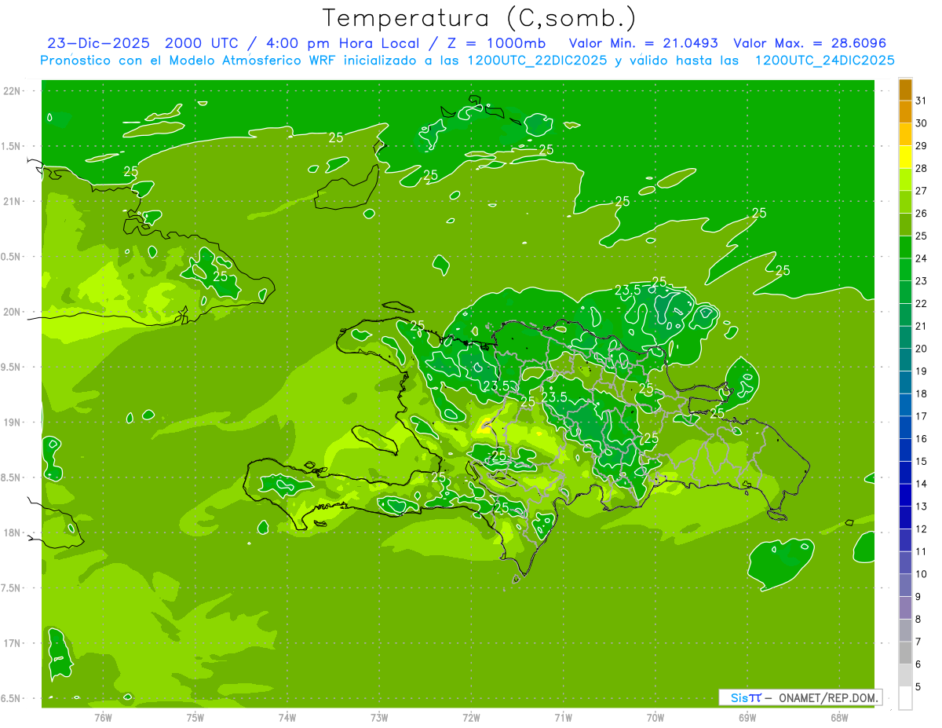
Task: Click the yellow swatch between 28 and 29
Action: click(x=905, y=157)
